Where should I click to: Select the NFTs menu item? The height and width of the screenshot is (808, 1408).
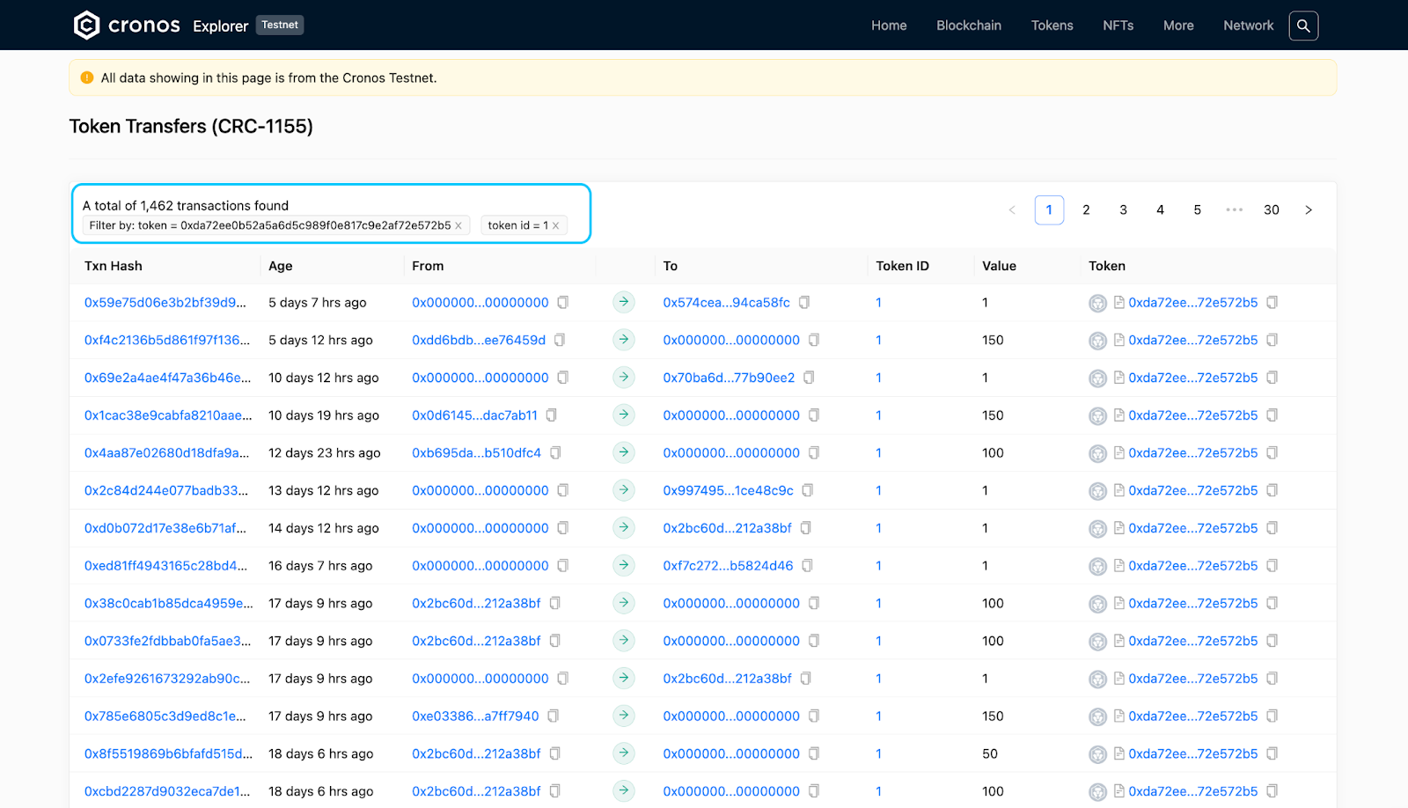[1118, 26]
